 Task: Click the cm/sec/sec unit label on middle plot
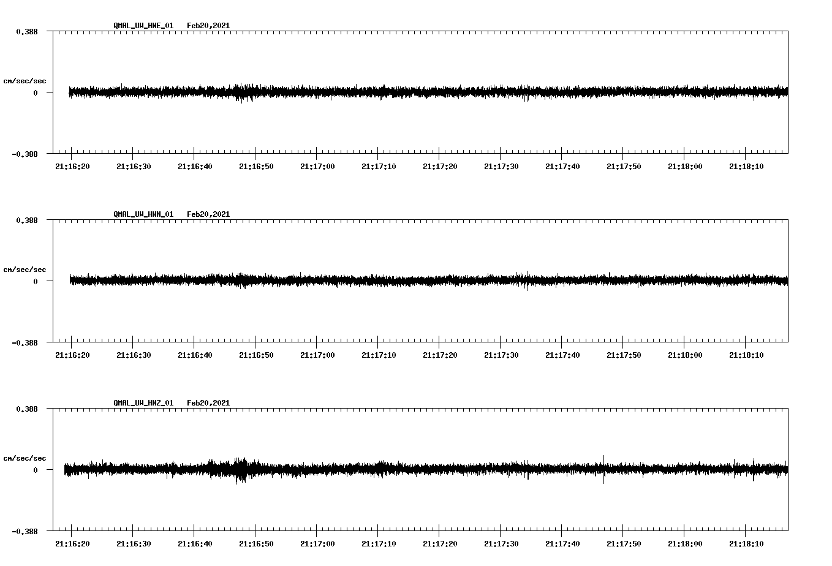point(25,269)
